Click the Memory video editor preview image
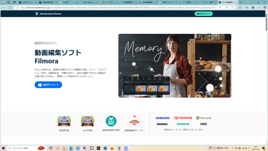268x151 pixels. (x=175, y=66)
